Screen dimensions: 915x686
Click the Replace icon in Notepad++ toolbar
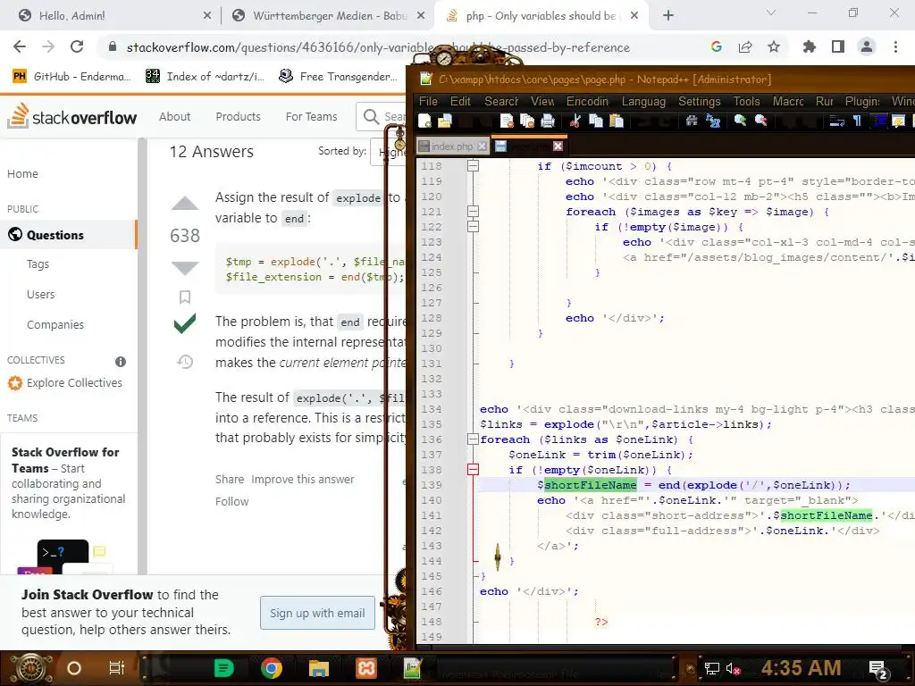click(x=712, y=121)
